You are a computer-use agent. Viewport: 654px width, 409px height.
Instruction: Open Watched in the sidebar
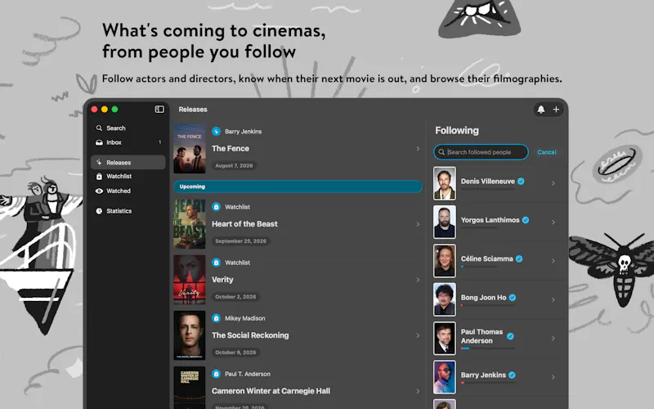[128, 191]
